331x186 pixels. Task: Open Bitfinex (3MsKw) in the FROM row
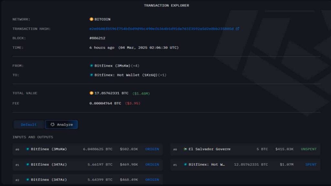coord(112,66)
